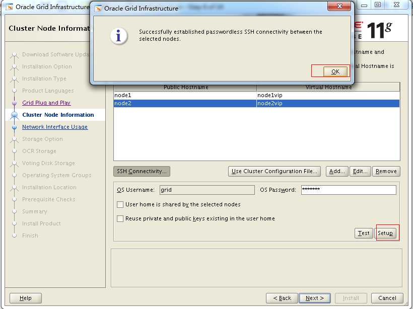Image resolution: width=413 pixels, height=309 pixels.
Task: Add a new cluster node
Action: coord(337,171)
